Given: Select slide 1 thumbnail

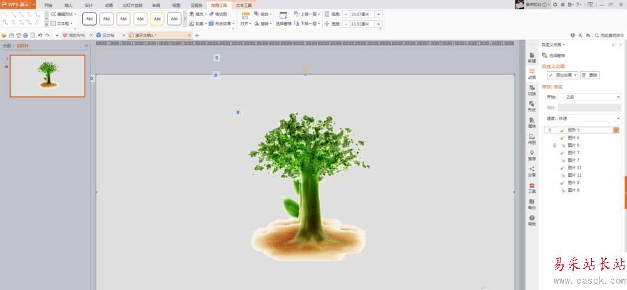Looking at the screenshot, I should [x=48, y=76].
